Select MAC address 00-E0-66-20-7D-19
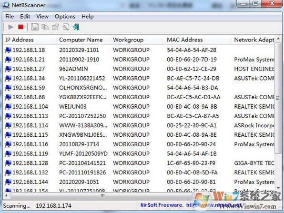This screenshot has height=213, width=284. point(192,60)
